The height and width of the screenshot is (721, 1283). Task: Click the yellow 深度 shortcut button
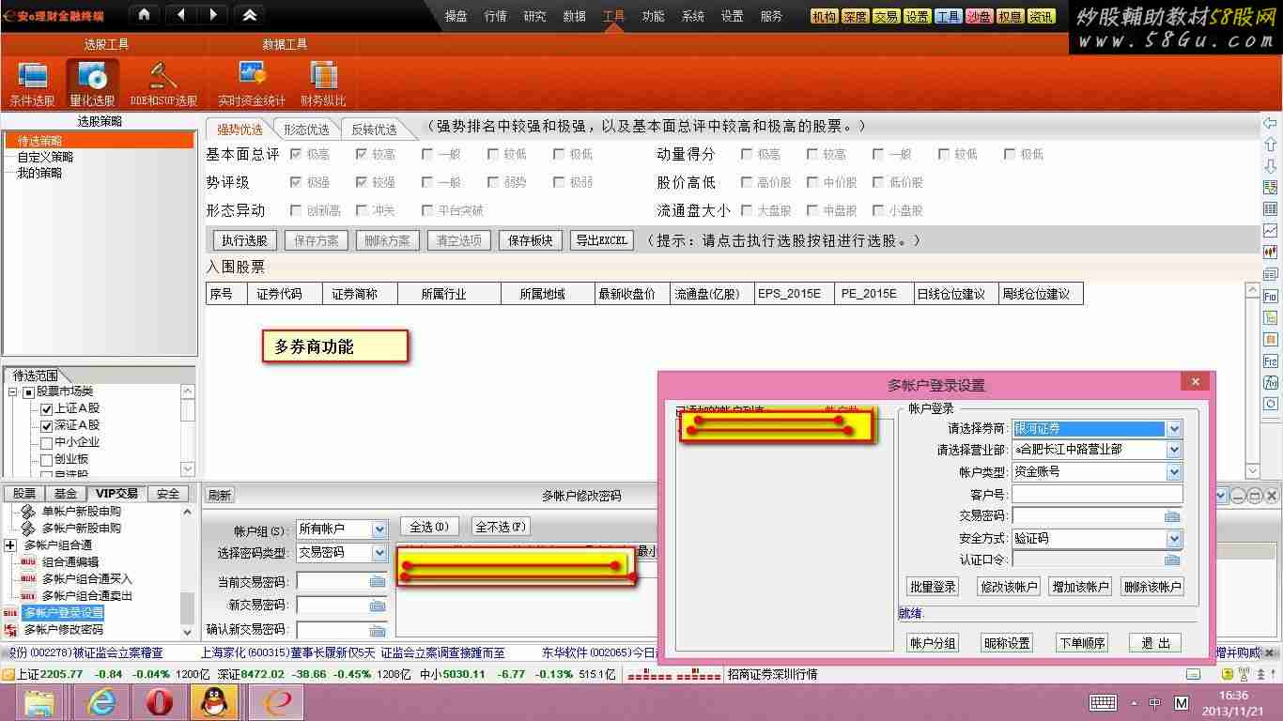click(855, 16)
